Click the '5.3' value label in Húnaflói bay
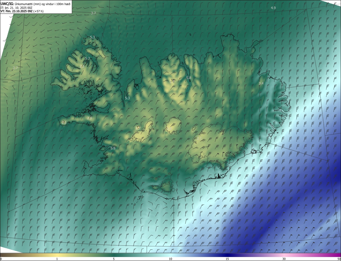The width and height of the screenshot is (341, 261). click(x=127, y=98)
